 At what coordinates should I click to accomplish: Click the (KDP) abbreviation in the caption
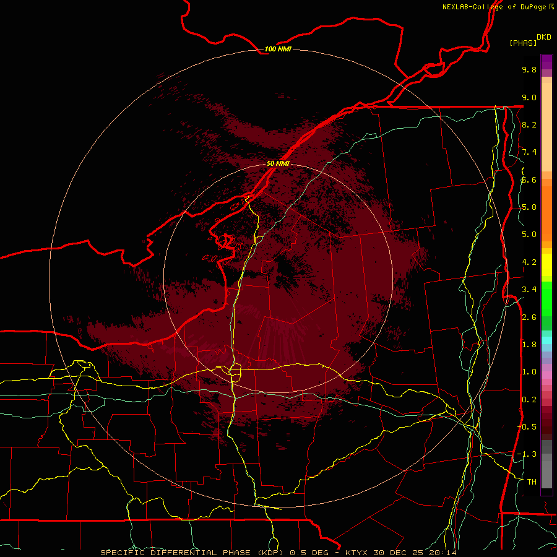272,553
